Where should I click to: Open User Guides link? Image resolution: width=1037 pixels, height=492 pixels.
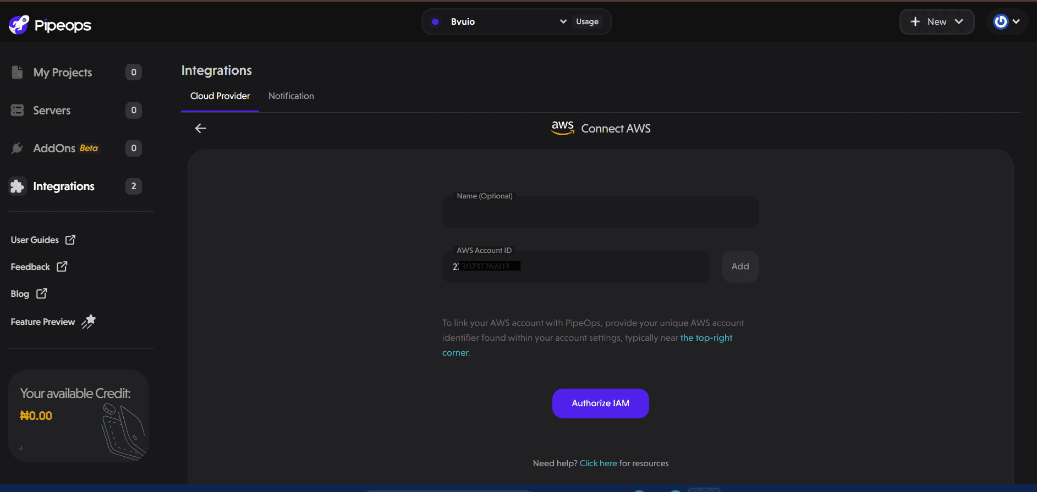pos(35,240)
